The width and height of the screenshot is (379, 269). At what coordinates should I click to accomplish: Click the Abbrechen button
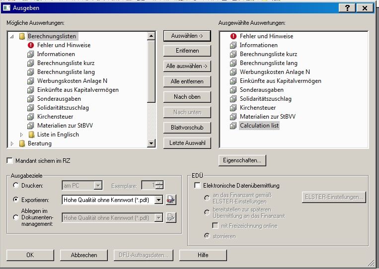pos(84,255)
